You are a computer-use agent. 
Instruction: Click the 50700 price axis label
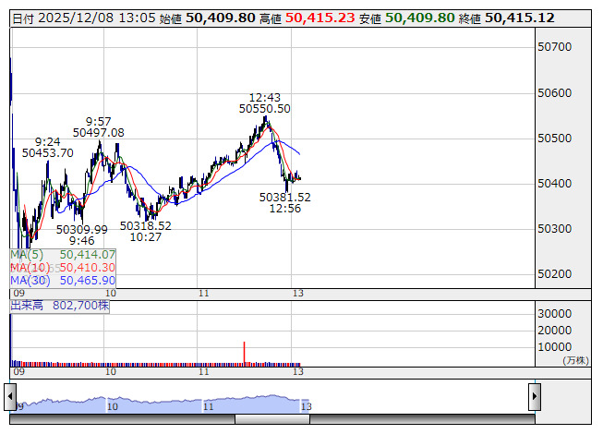pyautogui.click(x=555, y=47)
